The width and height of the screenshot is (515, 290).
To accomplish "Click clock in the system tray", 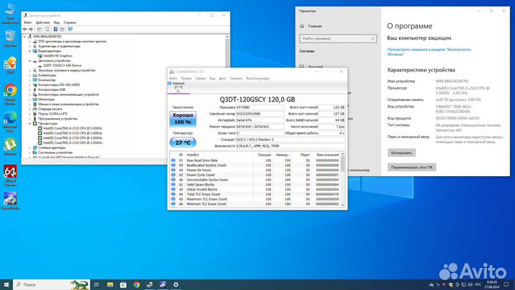I will point(491,284).
